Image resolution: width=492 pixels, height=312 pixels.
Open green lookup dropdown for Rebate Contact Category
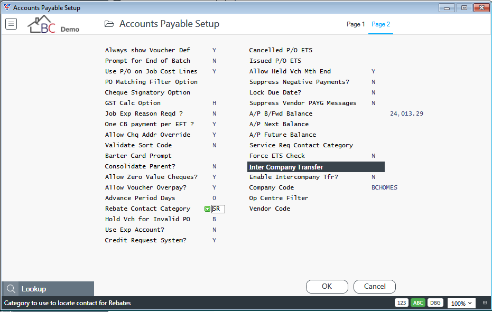[207, 209]
